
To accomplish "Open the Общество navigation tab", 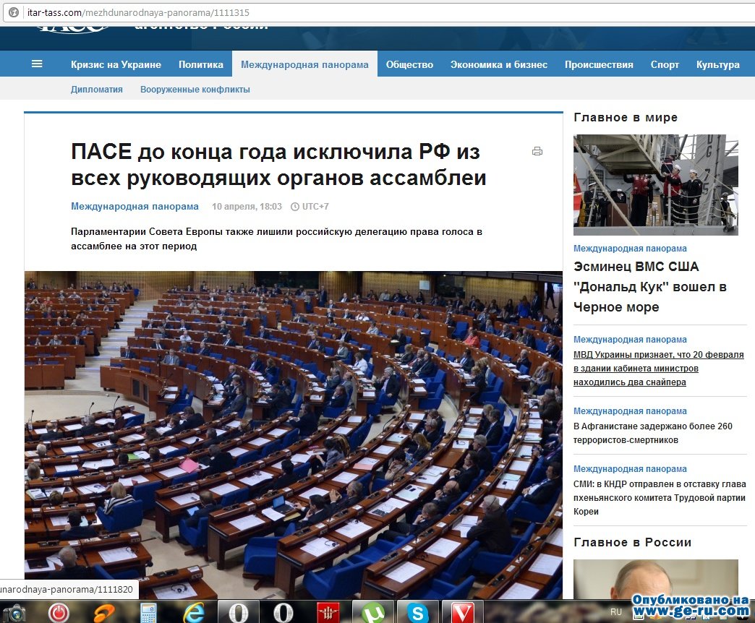I will [409, 64].
